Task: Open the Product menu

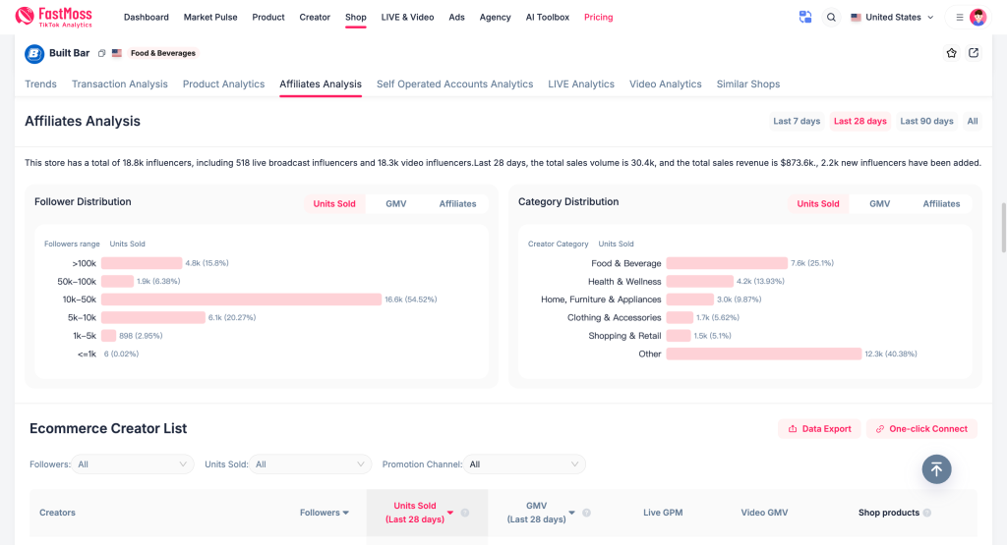Action: 268,18
